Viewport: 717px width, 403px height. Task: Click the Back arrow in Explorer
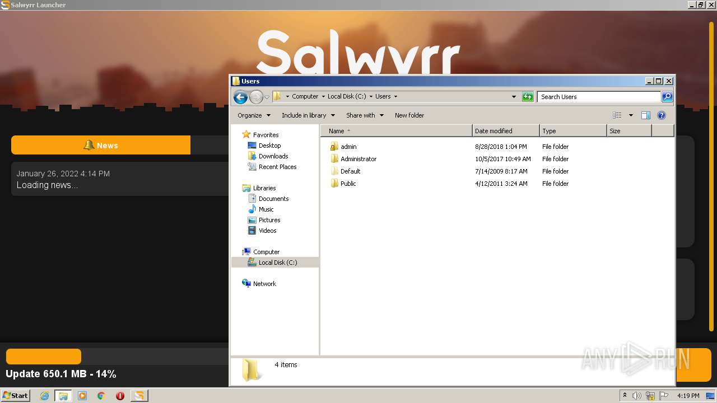click(x=240, y=97)
